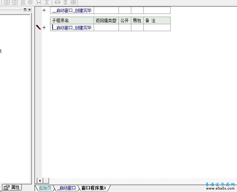Apply the same height icon
This screenshot has height=192, width=237.
click(65, 2)
